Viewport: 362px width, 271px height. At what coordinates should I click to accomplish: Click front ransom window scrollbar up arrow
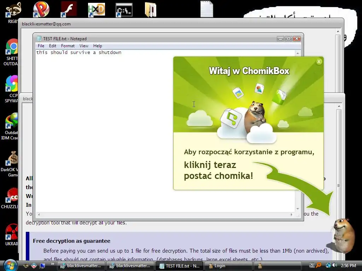point(339,106)
